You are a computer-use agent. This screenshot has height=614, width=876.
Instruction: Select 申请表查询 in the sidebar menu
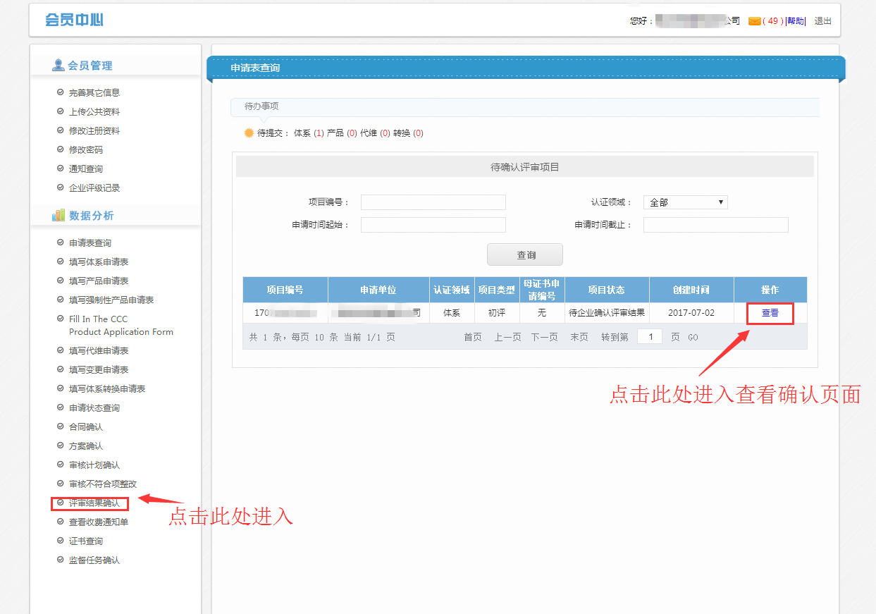tap(90, 243)
